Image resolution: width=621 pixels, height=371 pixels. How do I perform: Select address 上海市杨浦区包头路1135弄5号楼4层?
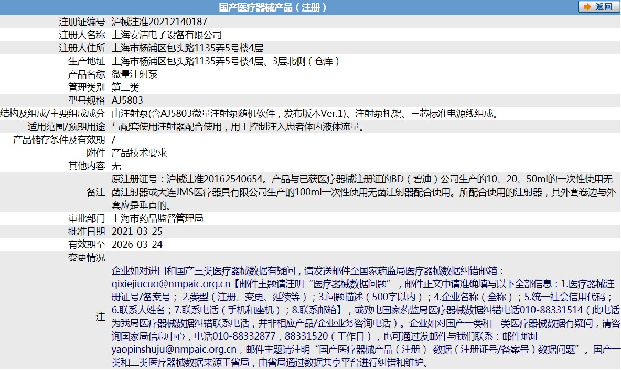click(x=187, y=48)
